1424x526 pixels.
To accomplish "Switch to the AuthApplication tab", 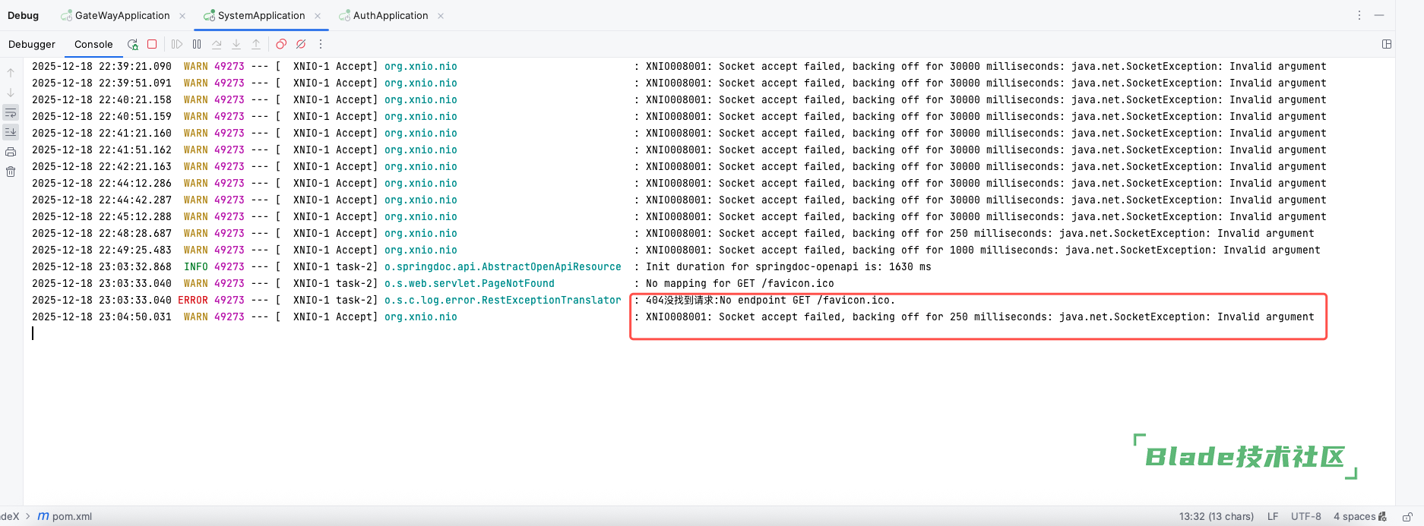I will click(390, 15).
